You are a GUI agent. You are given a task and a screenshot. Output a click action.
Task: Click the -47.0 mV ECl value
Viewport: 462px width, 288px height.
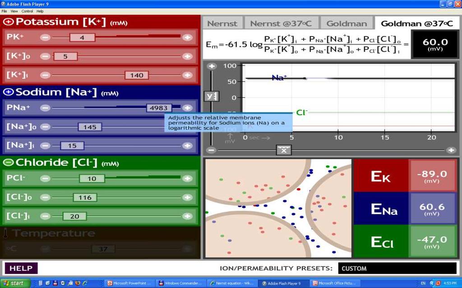(x=432, y=242)
